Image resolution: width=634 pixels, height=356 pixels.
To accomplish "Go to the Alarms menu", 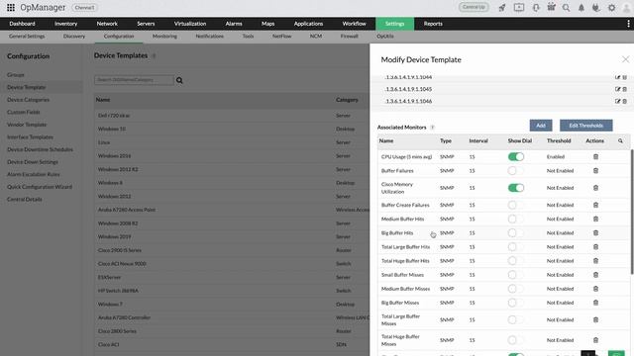I will (x=234, y=24).
